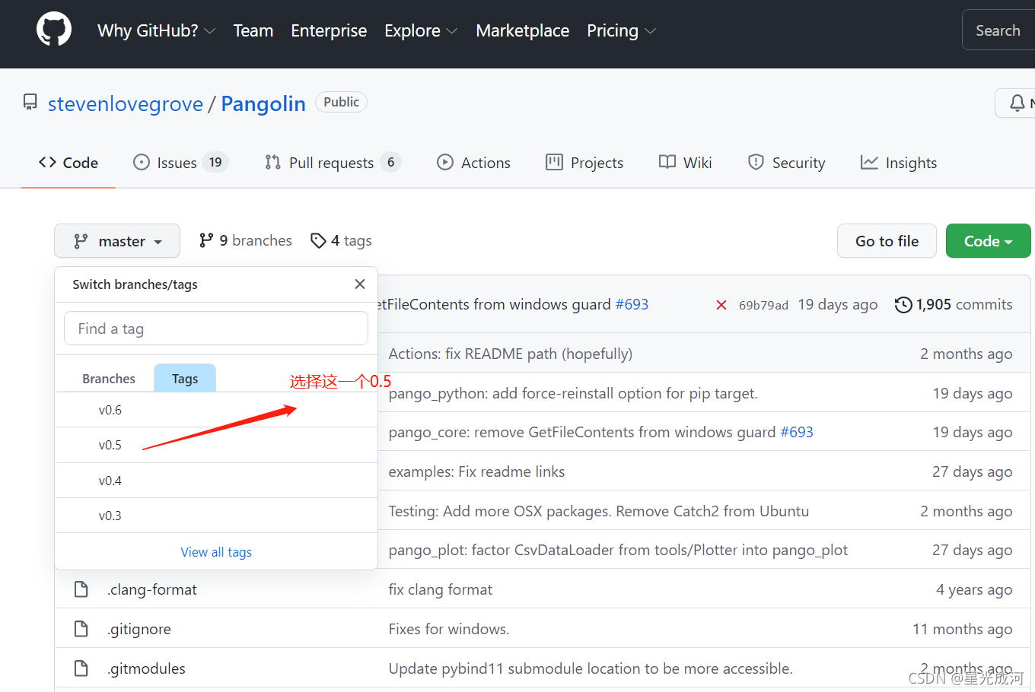1035x692 pixels.
Task: Click the failed status red X icon
Action: click(721, 305)
